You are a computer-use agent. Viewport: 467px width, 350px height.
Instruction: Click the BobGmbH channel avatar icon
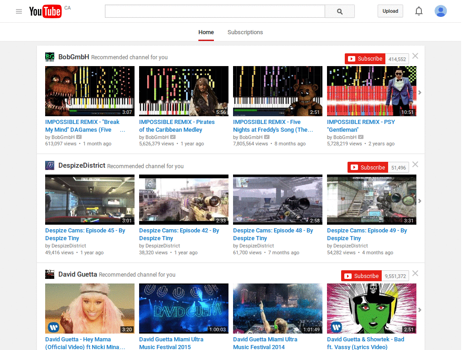pyautogui.click(x=50, y=57)
